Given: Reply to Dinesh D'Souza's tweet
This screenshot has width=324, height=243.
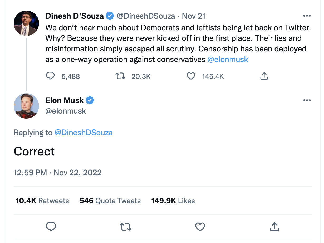Looking at the screenshot, I should tap(50, 76).
